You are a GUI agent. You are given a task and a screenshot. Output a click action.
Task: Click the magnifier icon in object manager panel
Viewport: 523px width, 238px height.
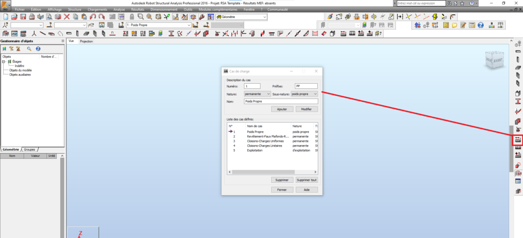tap(29, 49)
